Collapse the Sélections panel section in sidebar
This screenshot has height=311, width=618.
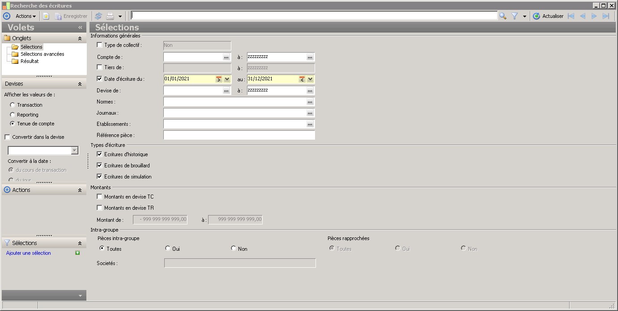80,243
